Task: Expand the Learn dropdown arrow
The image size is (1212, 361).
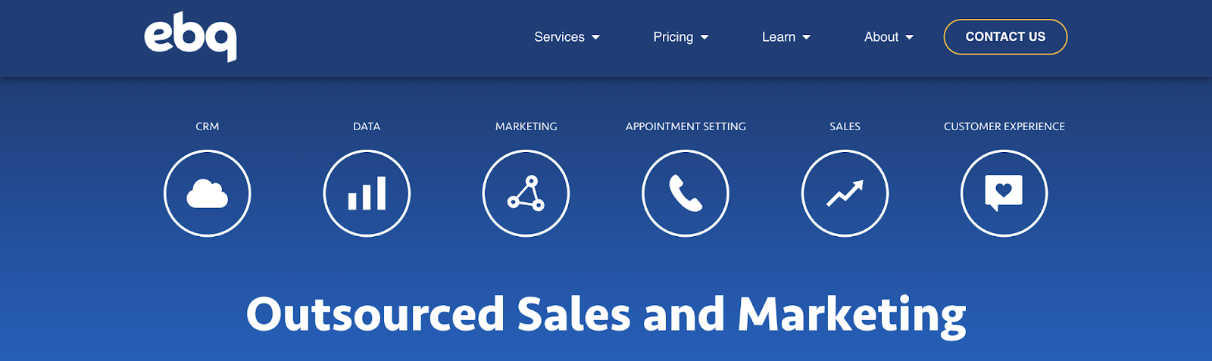Action: coord(807,37)
